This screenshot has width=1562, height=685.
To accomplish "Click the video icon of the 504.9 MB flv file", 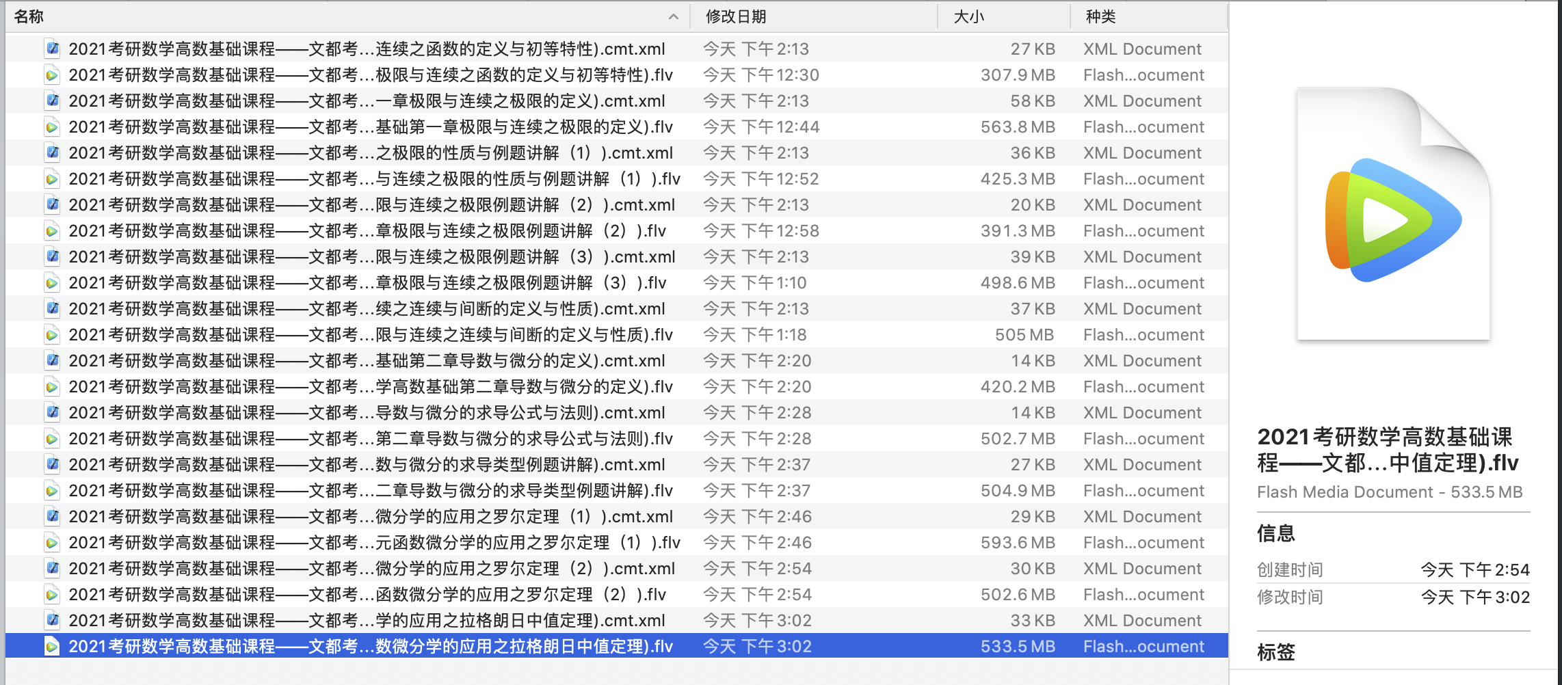I will (x=52, y=490).
